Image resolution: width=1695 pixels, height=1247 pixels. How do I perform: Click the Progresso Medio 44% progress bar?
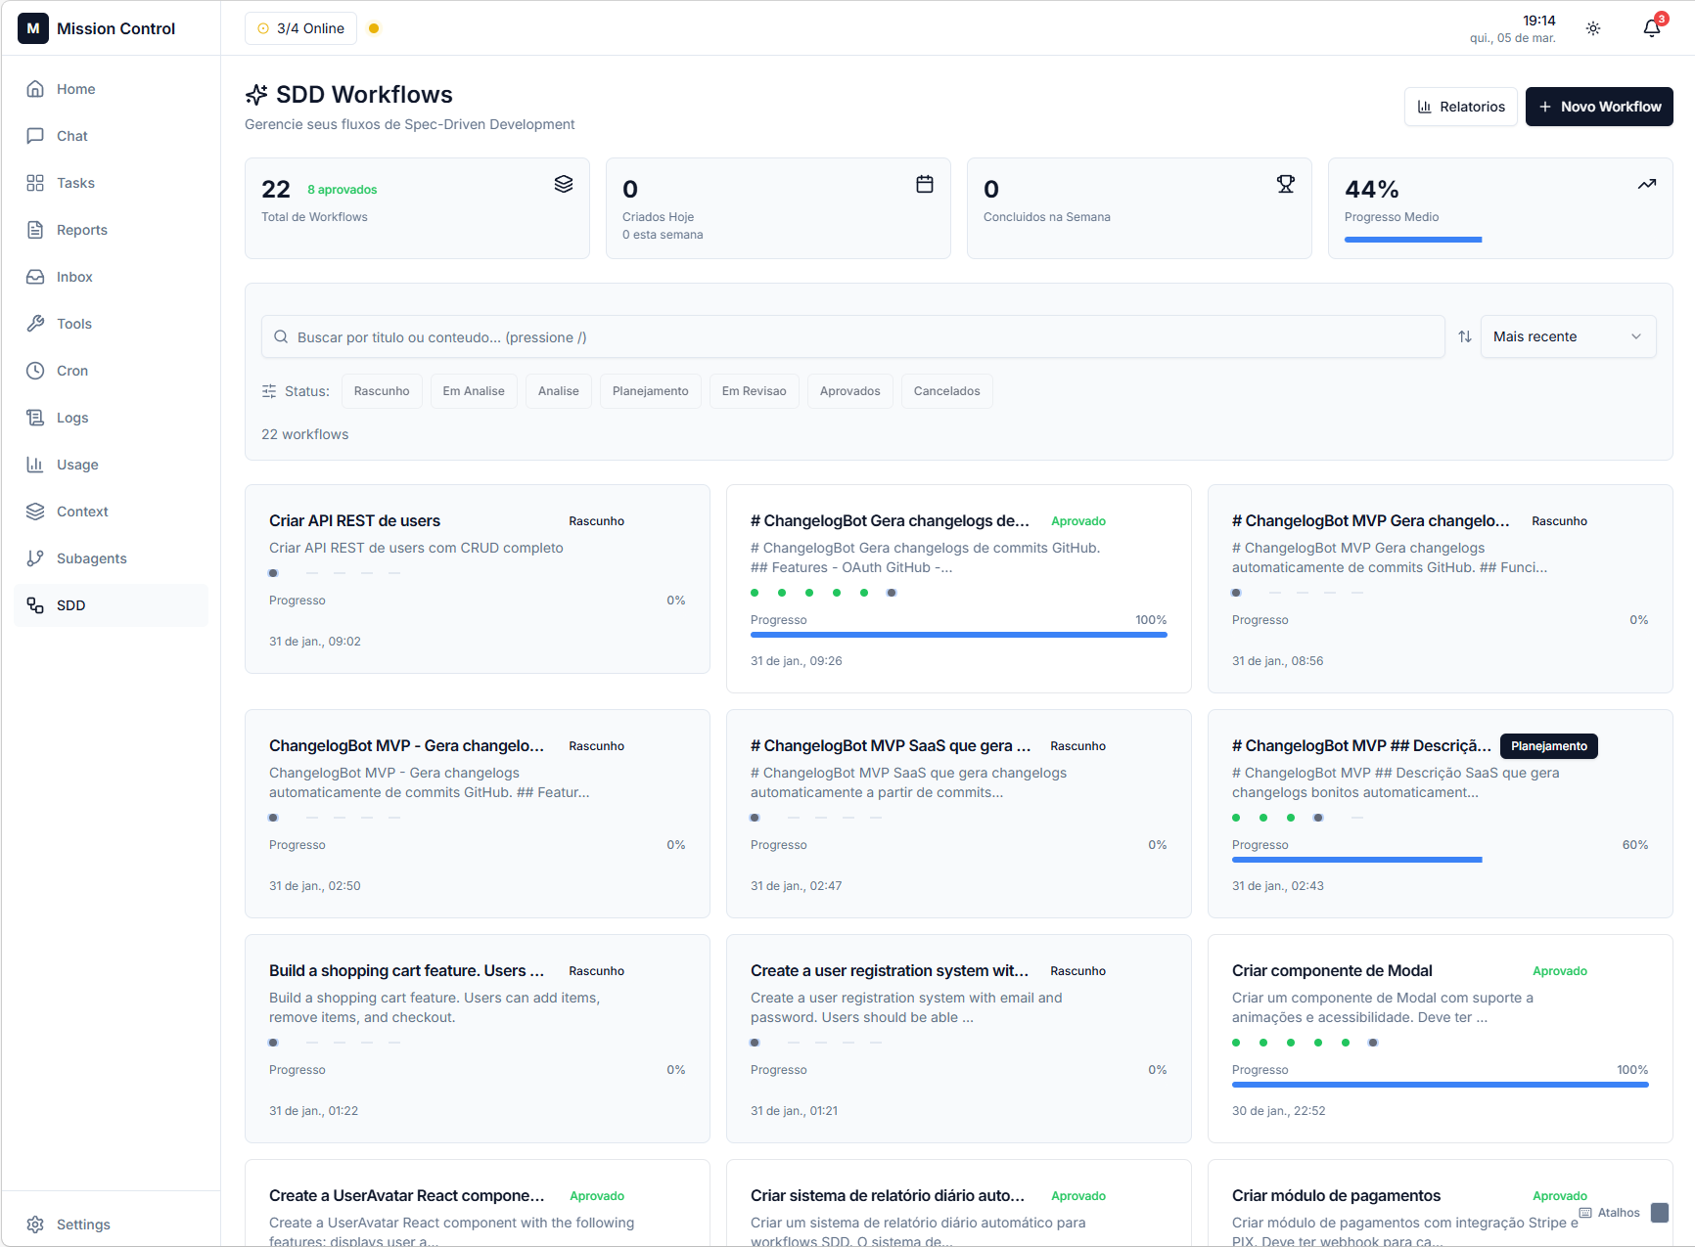(x=1413, y=240)
